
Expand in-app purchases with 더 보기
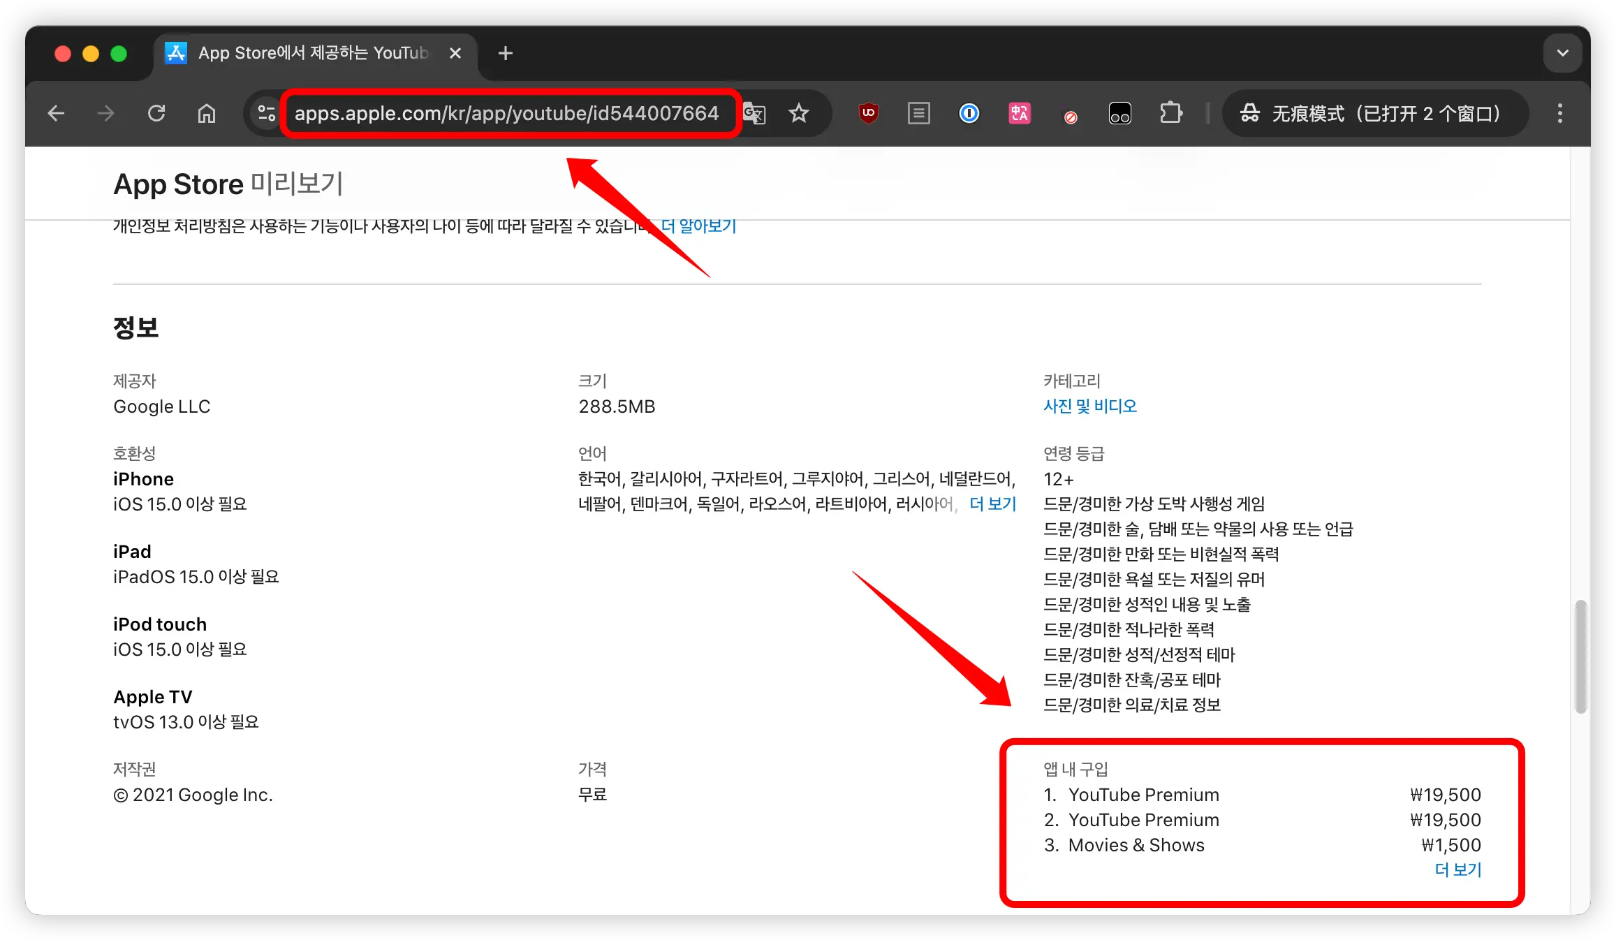[1457, 869]
